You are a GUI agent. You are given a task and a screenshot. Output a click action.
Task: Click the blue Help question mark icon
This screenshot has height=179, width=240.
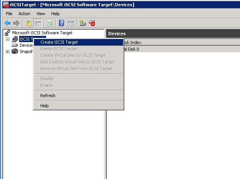tap(62, 23)
